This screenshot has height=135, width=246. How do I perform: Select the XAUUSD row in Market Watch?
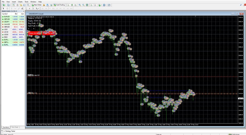(13, 24)
